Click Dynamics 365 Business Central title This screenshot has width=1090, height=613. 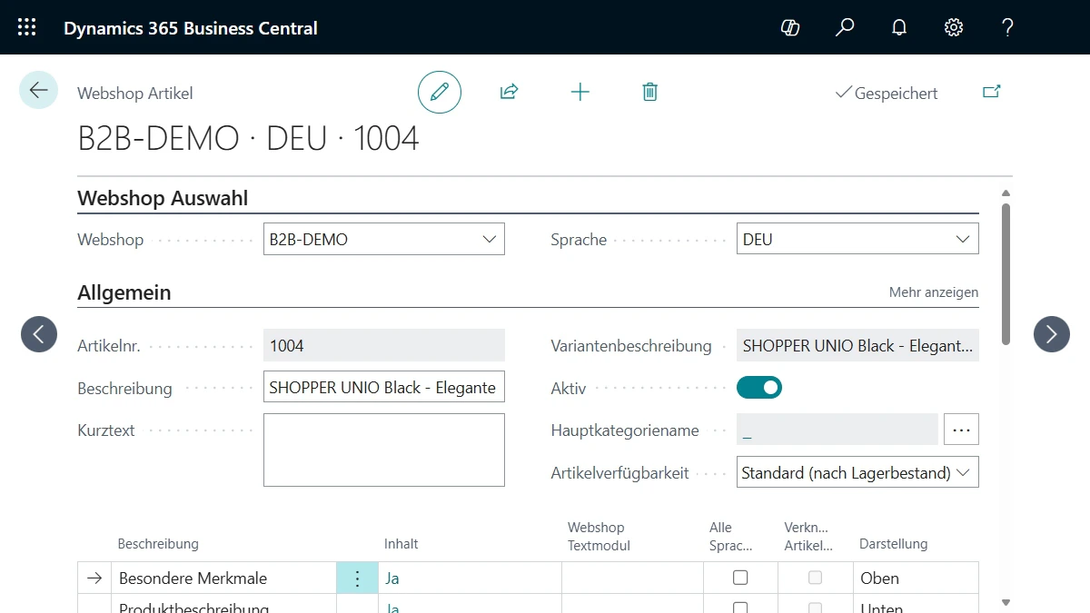coord(191,28)
